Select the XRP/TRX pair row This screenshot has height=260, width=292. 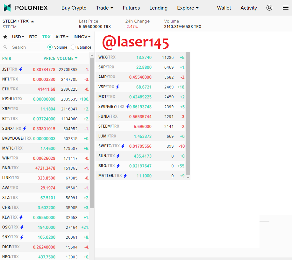(x=45, y=109)
